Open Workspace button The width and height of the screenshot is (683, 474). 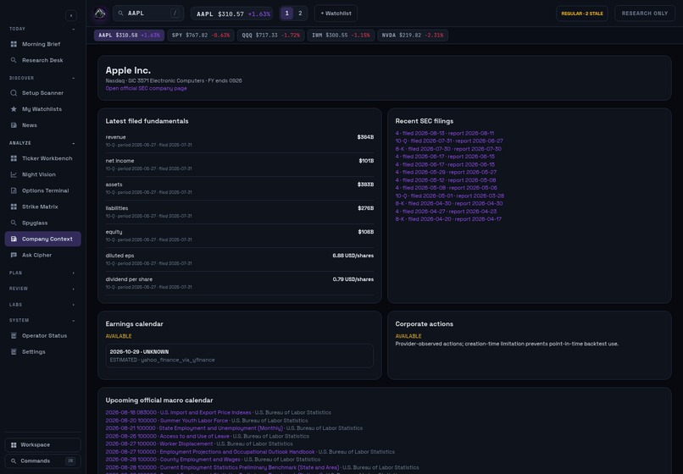pos(42,444)
